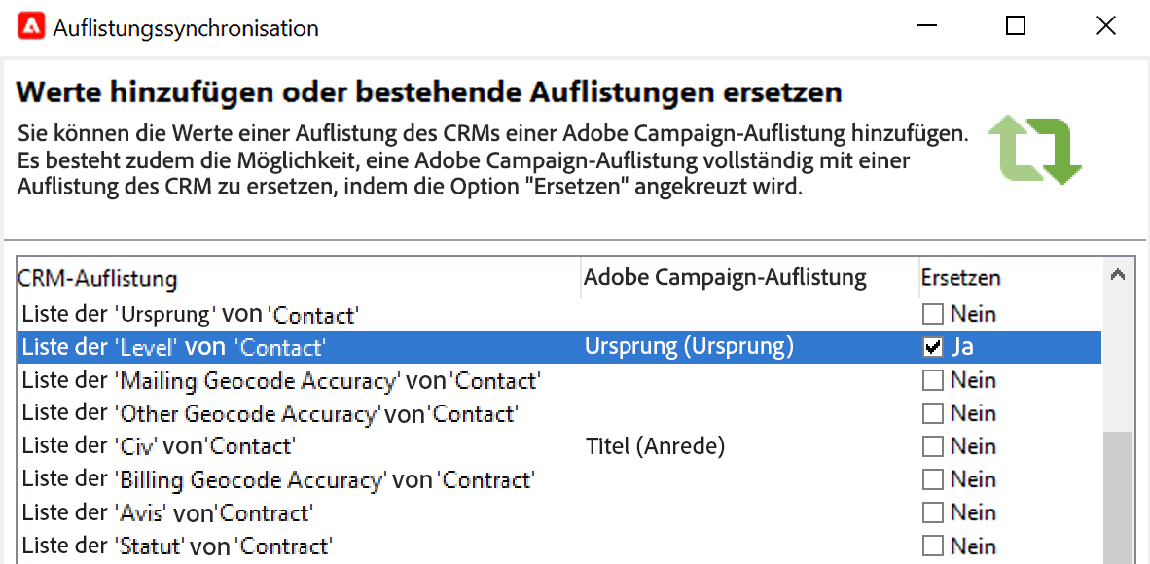This screenshot has width=1150, height=564.
Task: Tick Ersetzen box for 'Other Geocode Accuracy'
Action: 933,413
